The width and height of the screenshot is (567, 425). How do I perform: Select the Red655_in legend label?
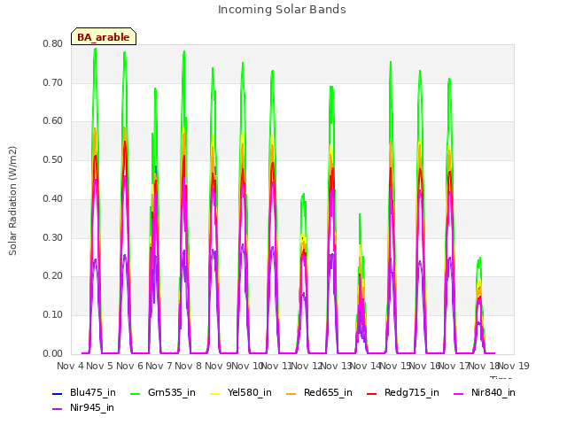tap(328, 392)
